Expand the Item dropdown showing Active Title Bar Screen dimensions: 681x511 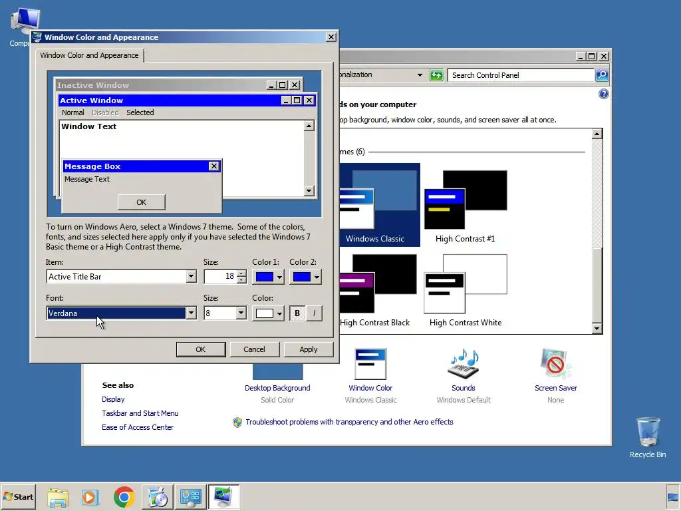click(x=191, y=276)
